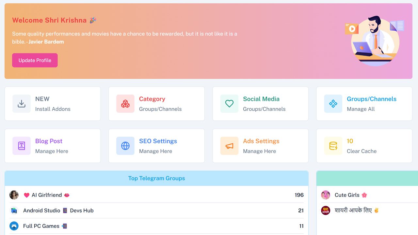Open Ads Settings title link
Screen dimensions: 418x235
[261, 141]
